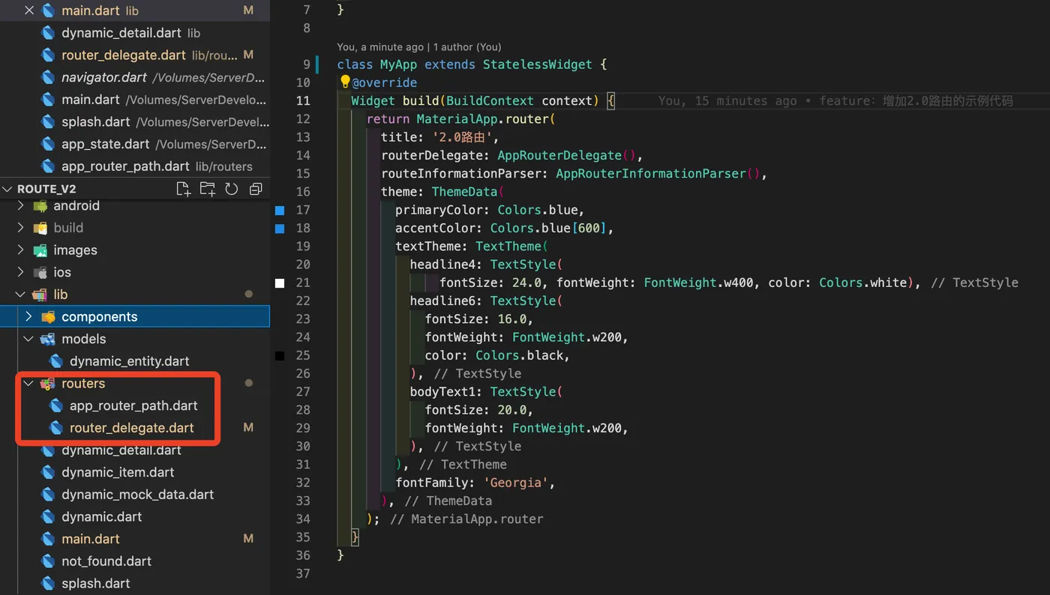Switch to navigator.dart open editor
Viewport: 1050px width, 595px height.
(x=135, y=77)
